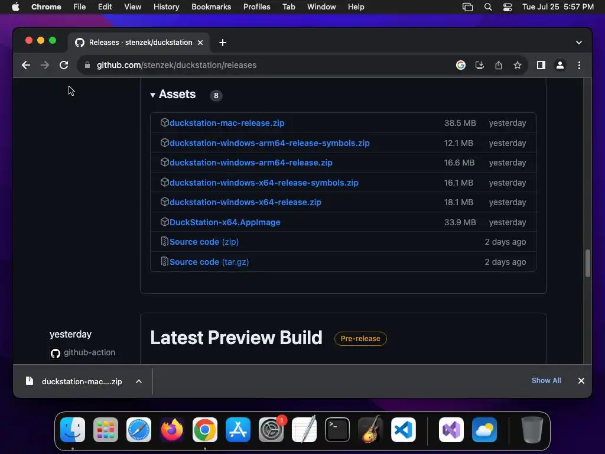This screenshot has width=605, height=454.
Task: Open TextEdit from the Dock
Action: (304, 430)
